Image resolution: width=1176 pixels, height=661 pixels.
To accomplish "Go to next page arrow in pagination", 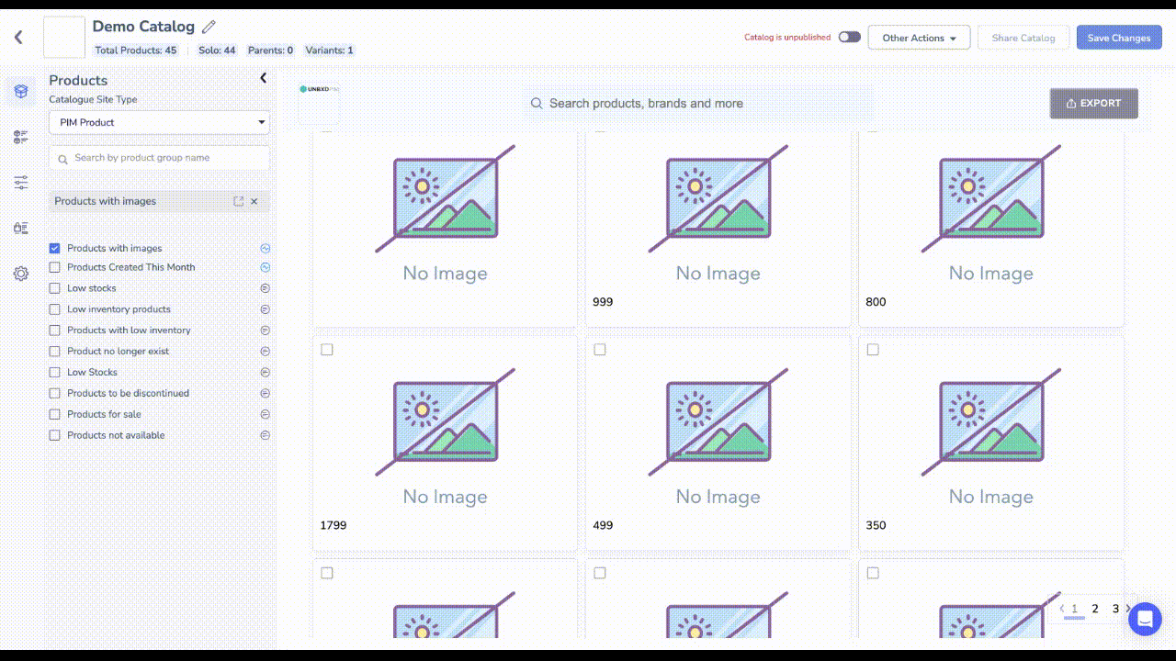I will point(1128,609).
